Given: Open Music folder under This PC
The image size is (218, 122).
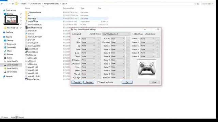Looking at the screenshot, I should (x=9, y=51).
